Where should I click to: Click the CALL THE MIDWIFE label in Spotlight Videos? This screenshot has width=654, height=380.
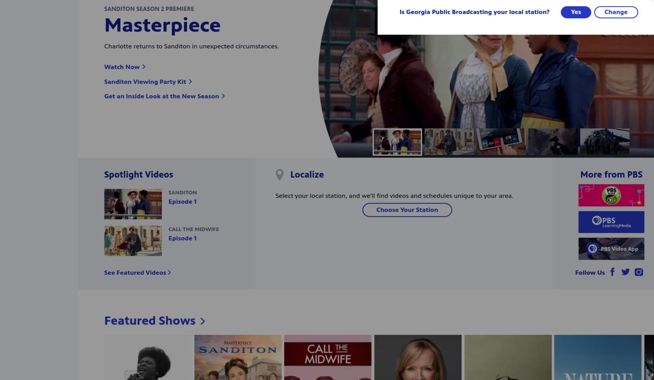tap(194, 229)
